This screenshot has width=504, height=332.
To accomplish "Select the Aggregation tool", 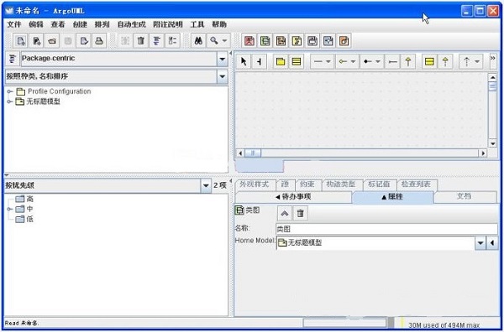I will [343, 61].
